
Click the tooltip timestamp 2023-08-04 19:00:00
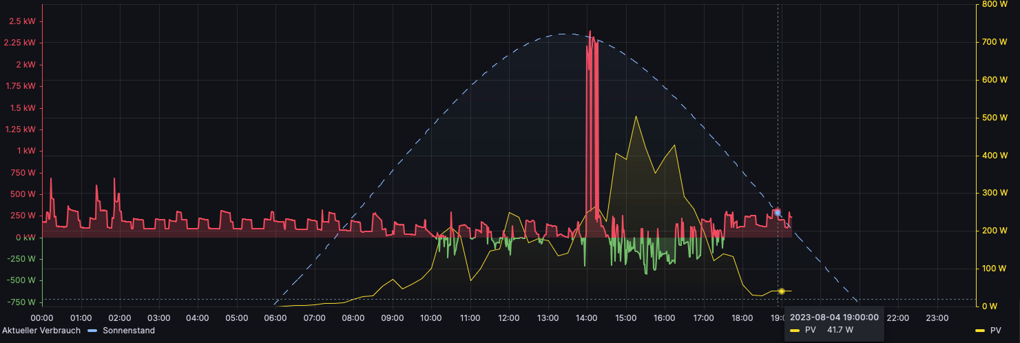tap(834, 317)
